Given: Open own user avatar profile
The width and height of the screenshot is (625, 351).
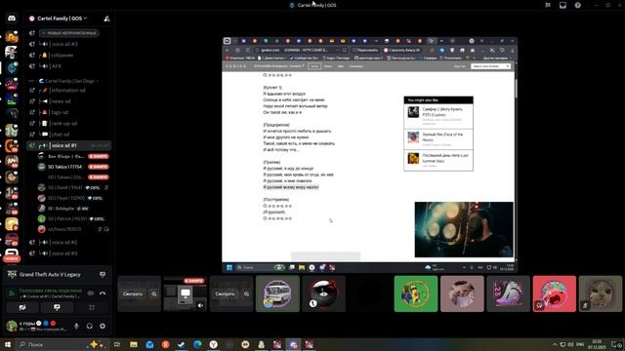Looking at the screenshot, I should (12, 326).
